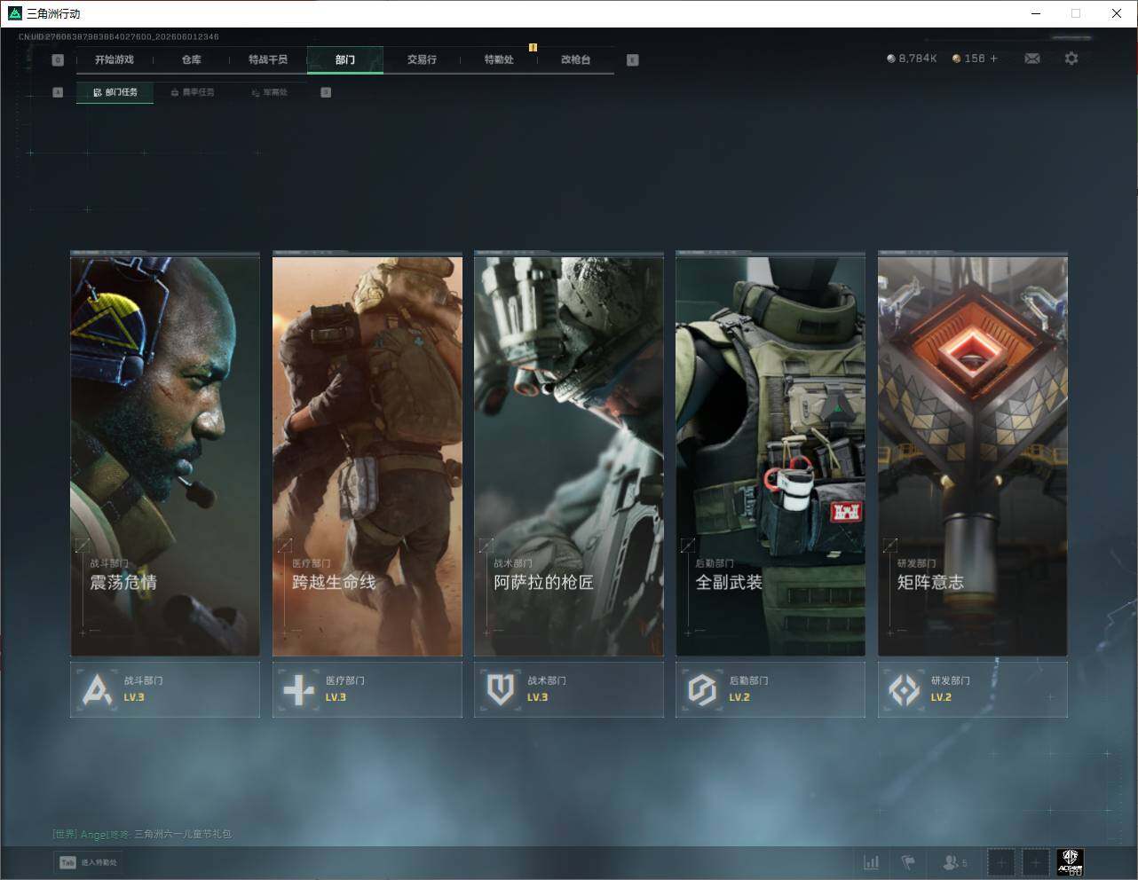Screen dimensions: 1138x880
Task: Select the 部门 tab
Action: (345, 59)
